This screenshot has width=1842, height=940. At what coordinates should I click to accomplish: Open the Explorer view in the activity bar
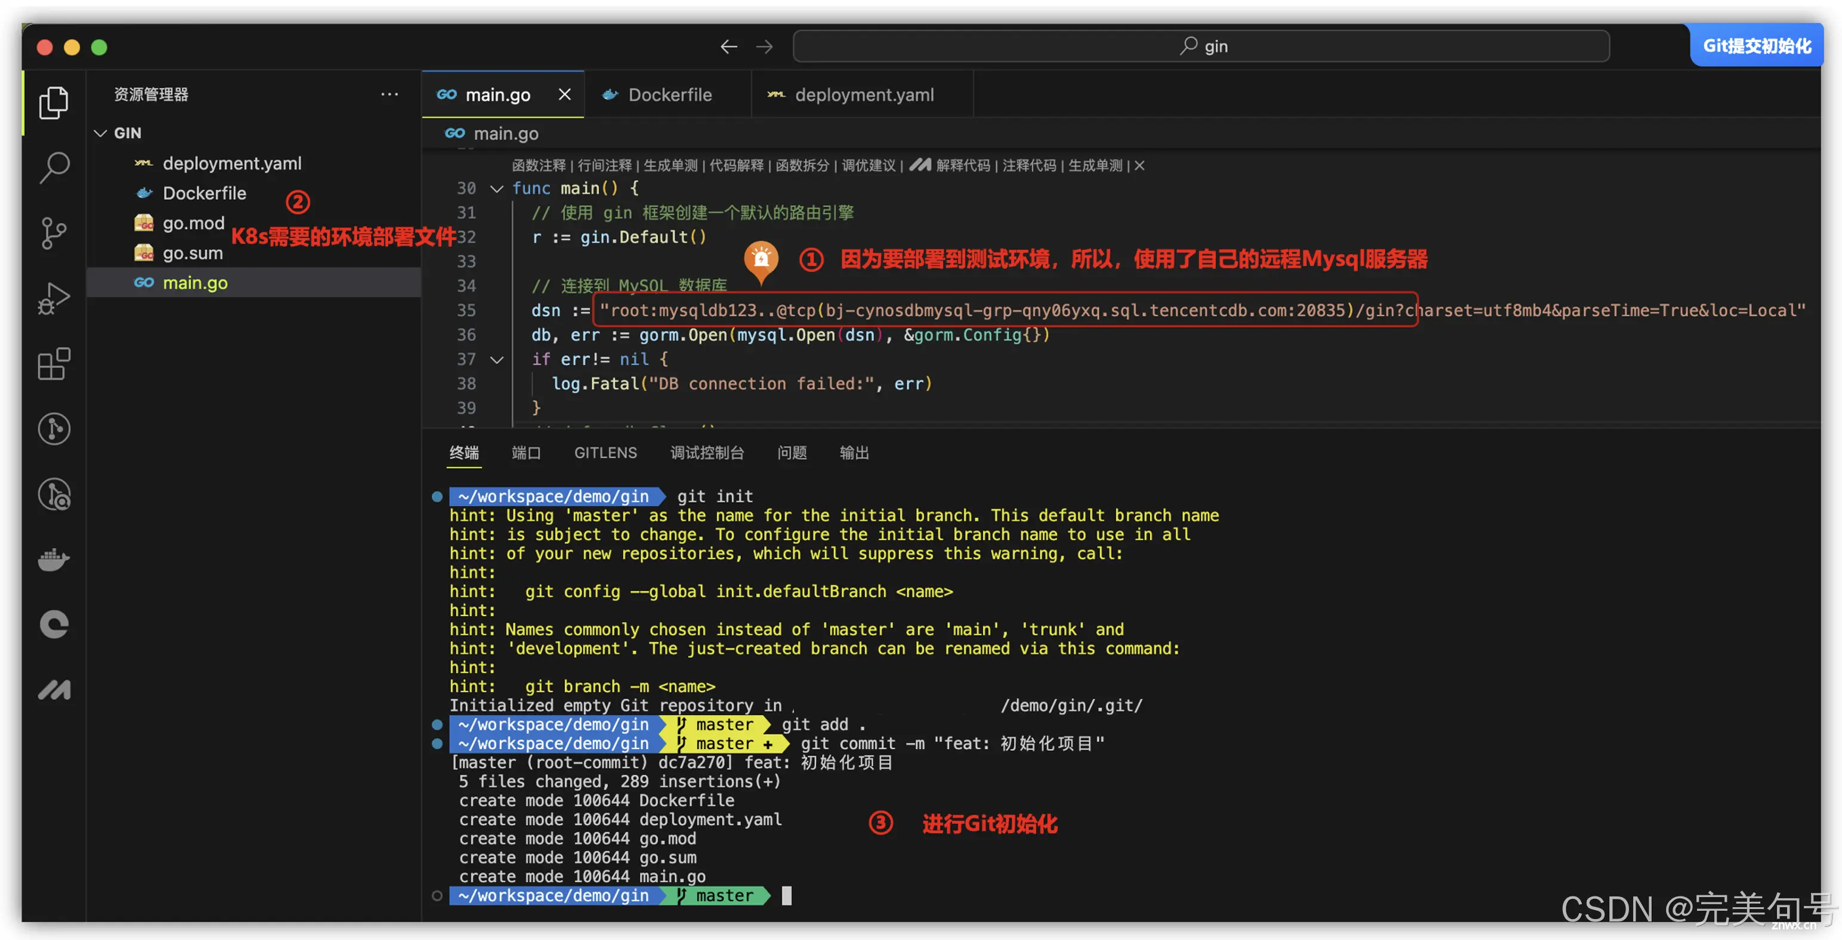coord(54,102)
